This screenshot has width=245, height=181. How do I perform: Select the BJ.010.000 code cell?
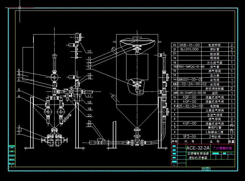point(189,50)
